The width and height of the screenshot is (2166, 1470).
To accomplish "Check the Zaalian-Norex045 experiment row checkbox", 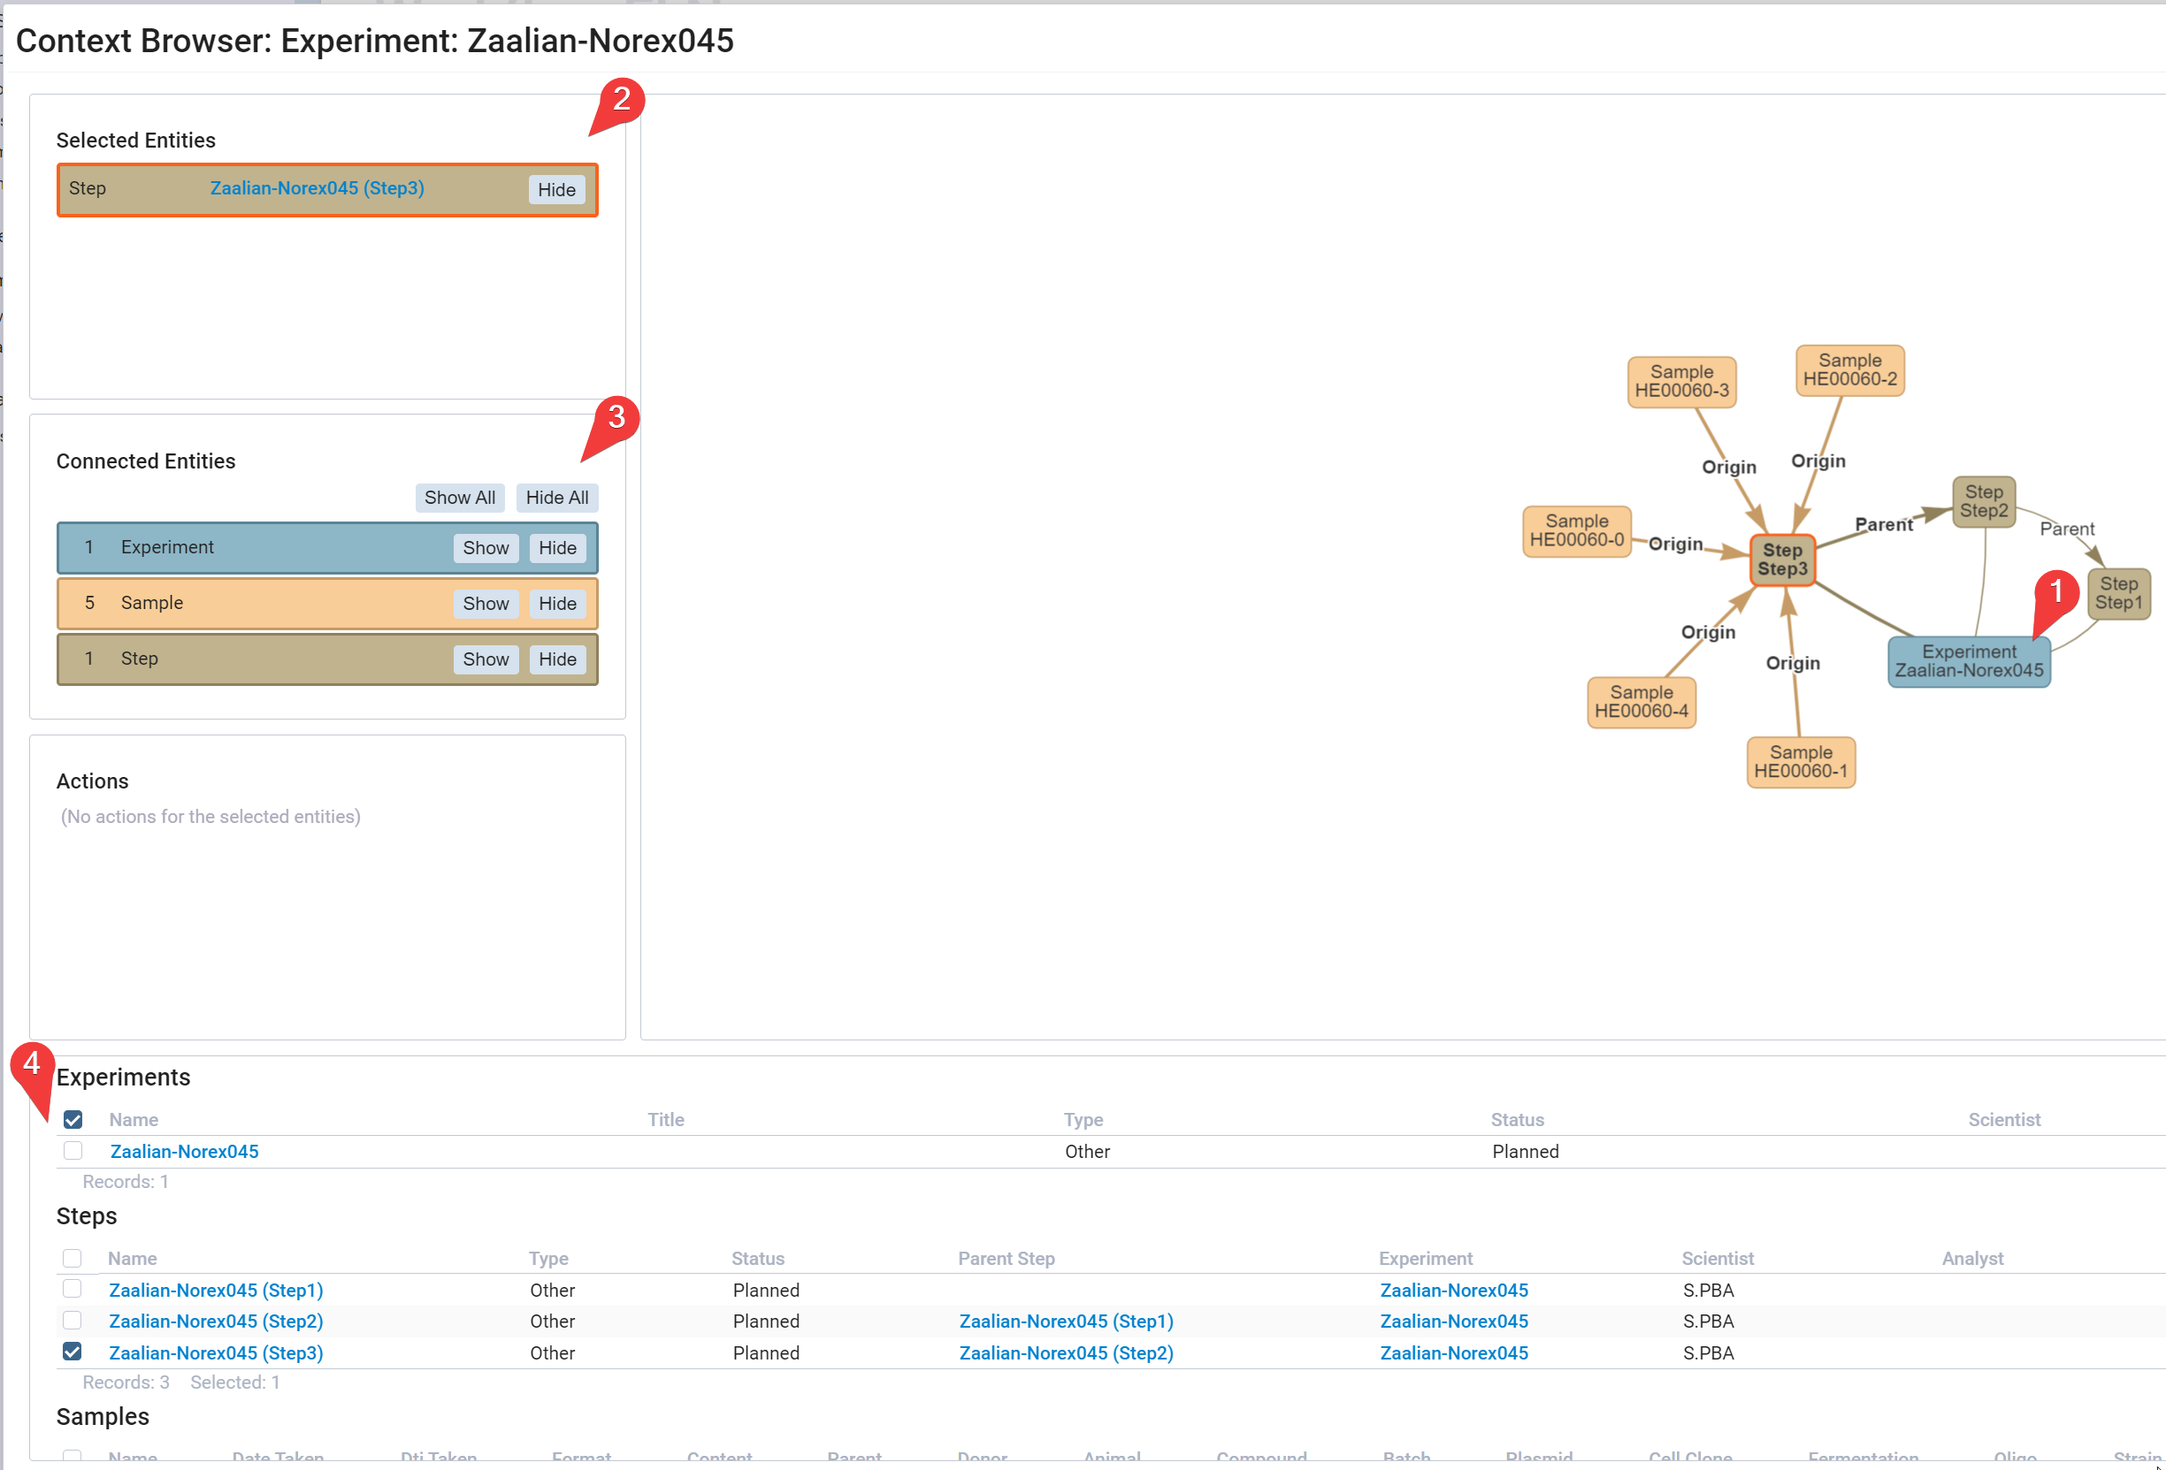I will [73, 1151].
